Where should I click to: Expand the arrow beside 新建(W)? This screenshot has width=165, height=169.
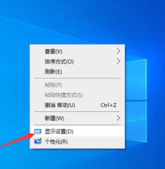click(118, 118)
